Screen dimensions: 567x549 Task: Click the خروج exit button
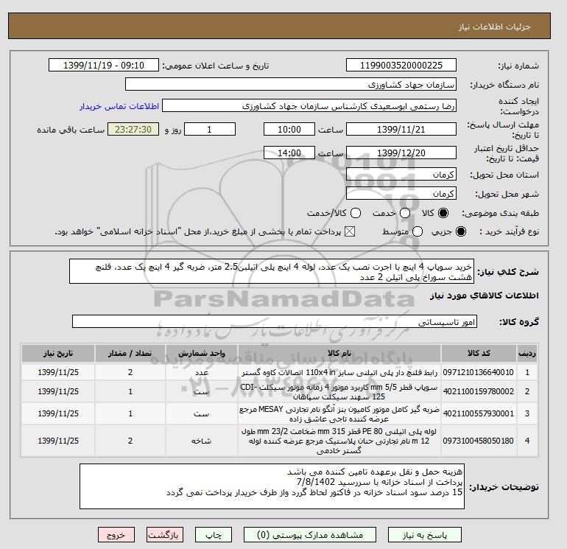click(x=116, y=535)
